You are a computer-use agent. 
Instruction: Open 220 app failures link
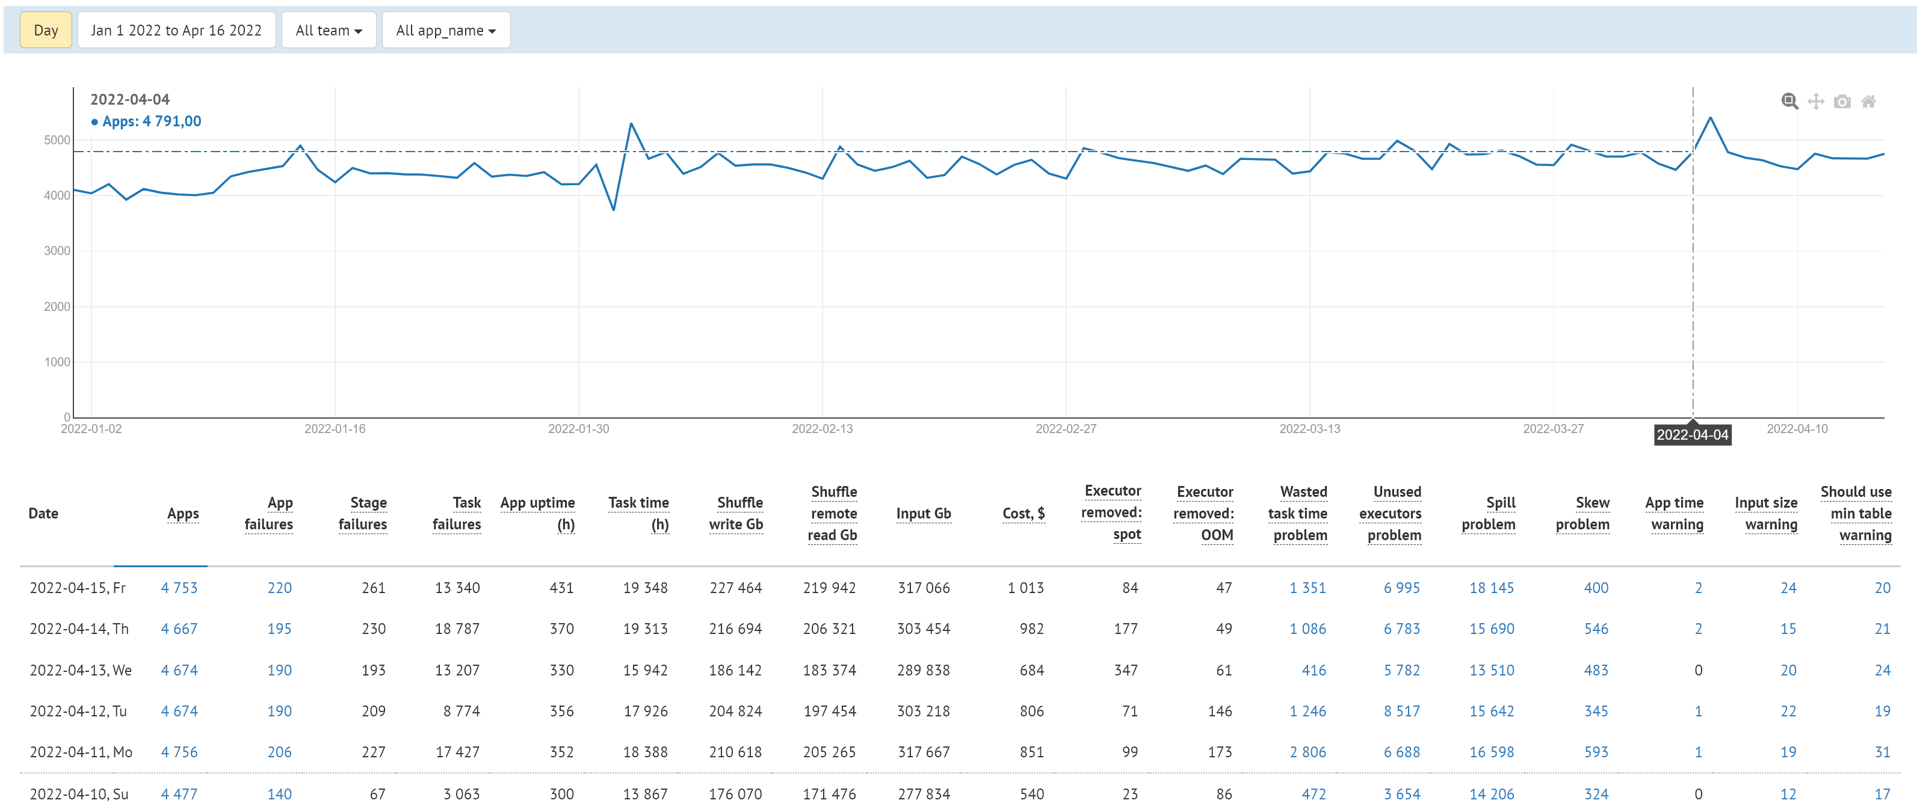tap(280, 588)
